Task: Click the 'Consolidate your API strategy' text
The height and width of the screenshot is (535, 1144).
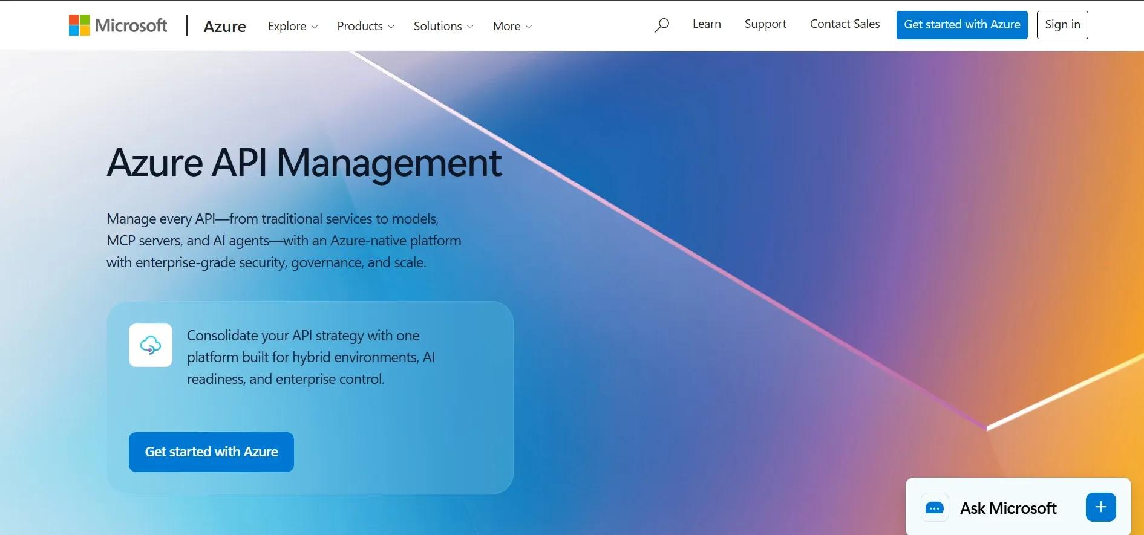Action: [x=311, y=357]
